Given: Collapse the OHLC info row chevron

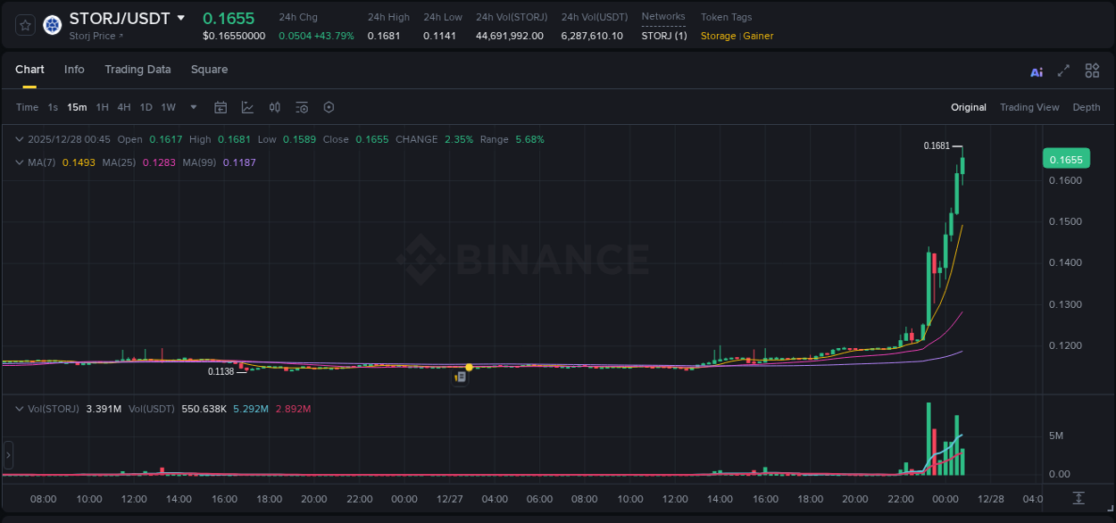Looking at the screenshot, I should (x=20, y=139).
